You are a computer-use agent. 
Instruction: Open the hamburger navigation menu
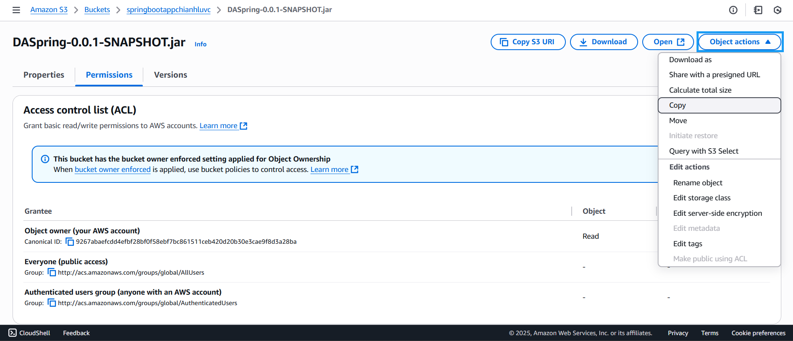click(16, 10)
